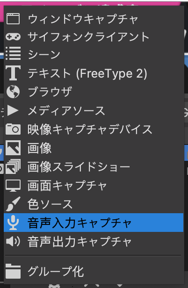Click the microphone icon
Screen dimensions: 188x288
tap(13, 223)
